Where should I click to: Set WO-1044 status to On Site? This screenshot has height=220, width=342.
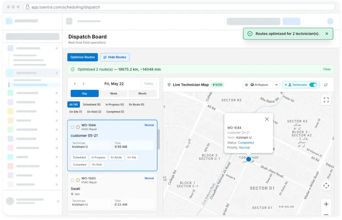coord(132,157)
